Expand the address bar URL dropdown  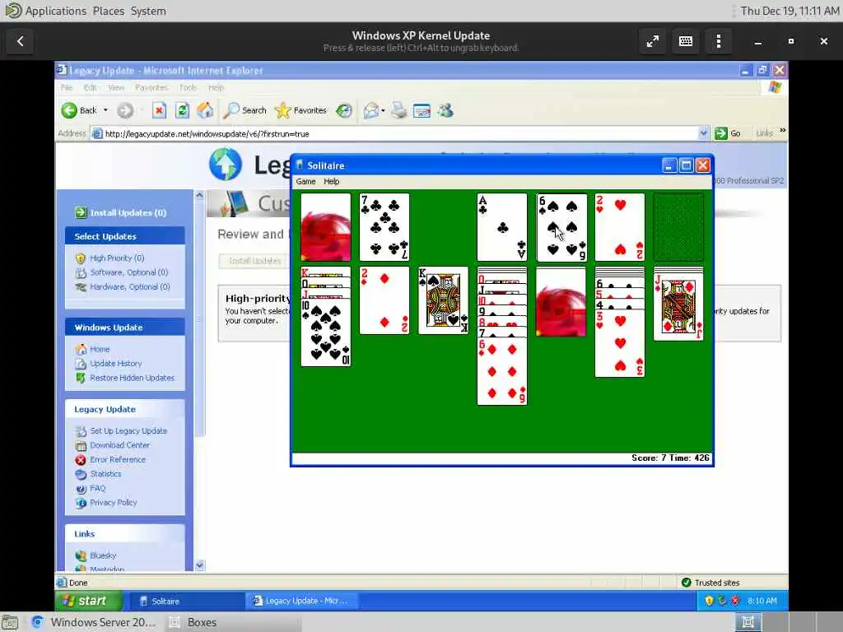point(703,133)
